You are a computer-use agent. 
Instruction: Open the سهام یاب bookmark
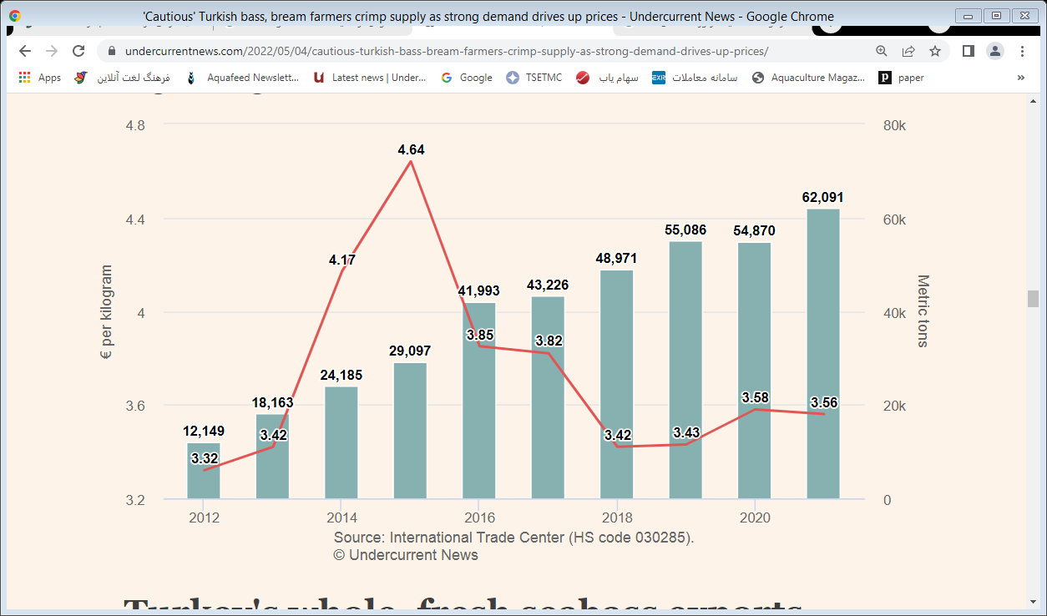[x=608, y=78]
